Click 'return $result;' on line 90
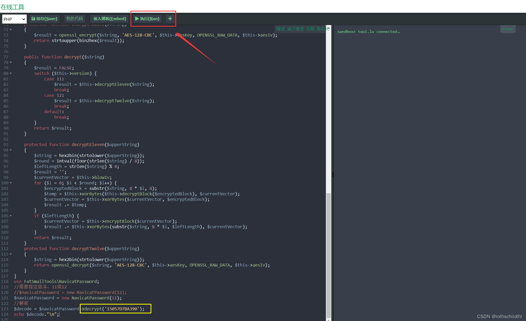The width and height of the screenshot is (526, 321). 53,128
